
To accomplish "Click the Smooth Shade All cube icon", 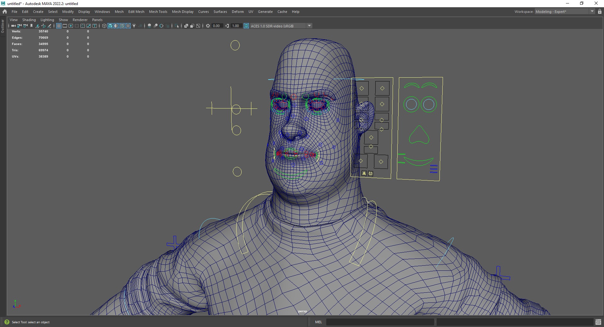I will tap(110, 26).
